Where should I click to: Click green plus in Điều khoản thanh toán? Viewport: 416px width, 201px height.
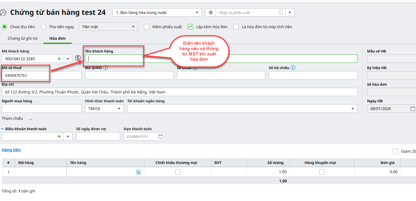pos(59,136)
